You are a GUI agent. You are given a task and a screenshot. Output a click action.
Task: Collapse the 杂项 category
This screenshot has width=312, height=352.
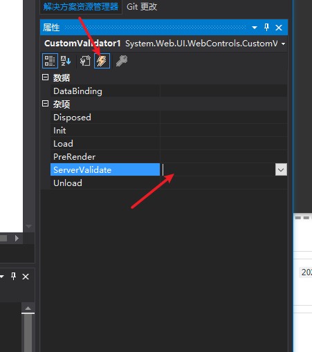click(x=46, y=104)
